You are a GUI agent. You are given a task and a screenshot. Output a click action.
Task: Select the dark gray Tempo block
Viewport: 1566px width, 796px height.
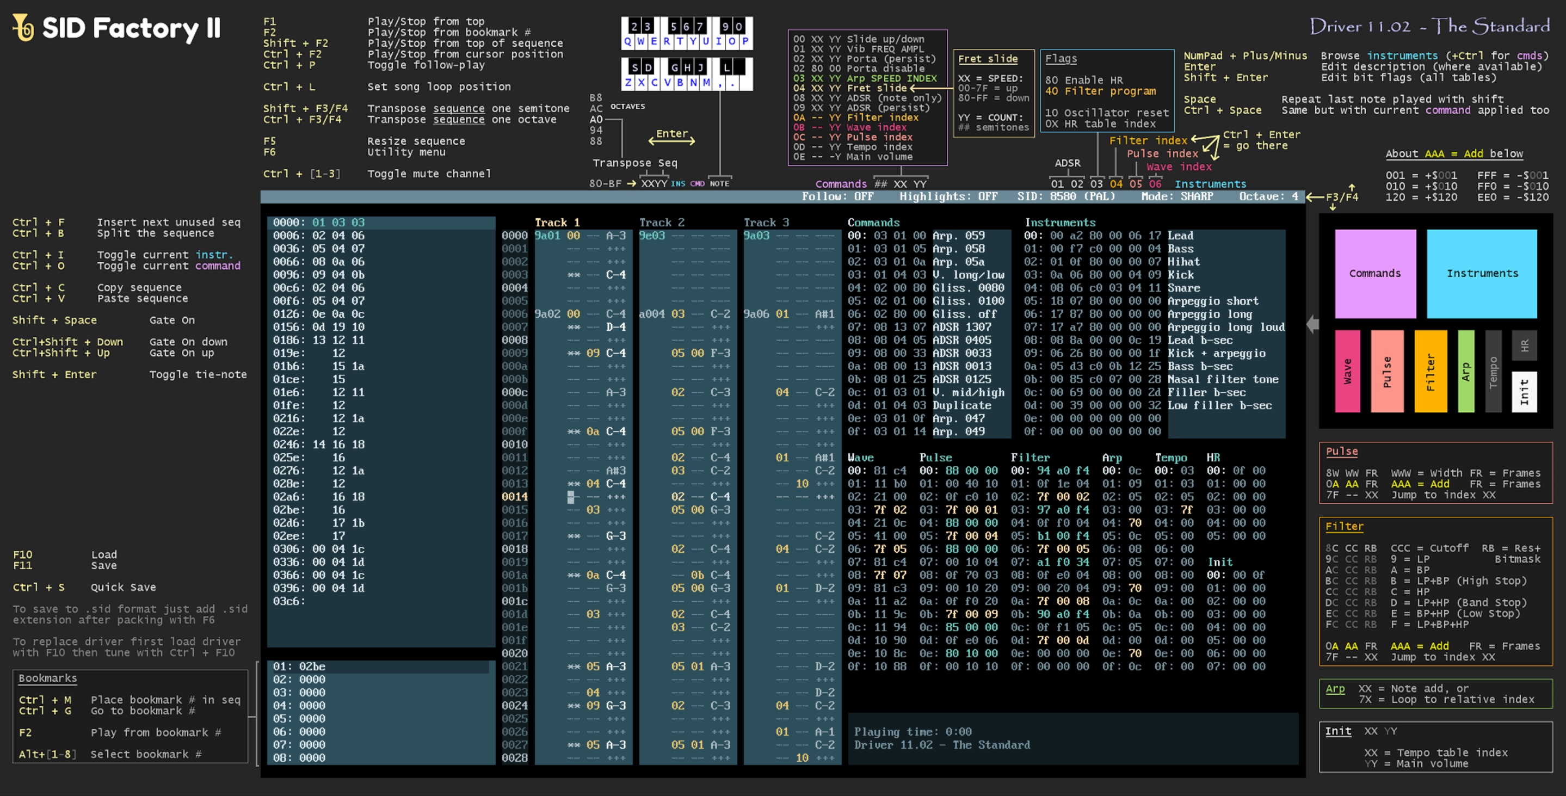coord(1493,371)
